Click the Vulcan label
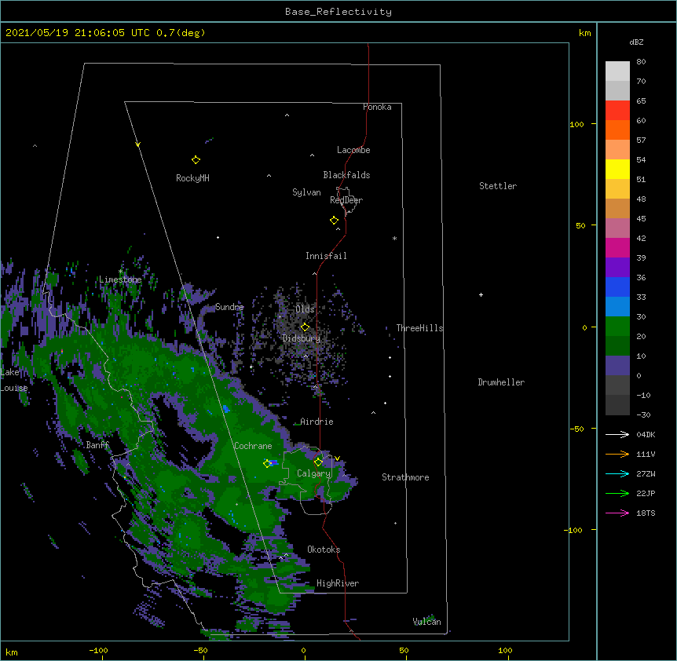This screenshot has width=677, height=661. [x=426, y=622]
